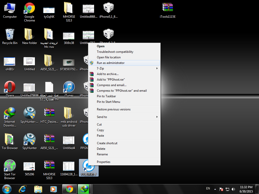The image size is (259, 194).
Task: Open the Windows Start menu
Action: (7, 189)
